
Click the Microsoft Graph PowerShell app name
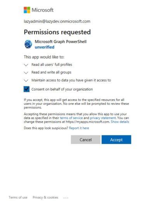coord(61,42)
